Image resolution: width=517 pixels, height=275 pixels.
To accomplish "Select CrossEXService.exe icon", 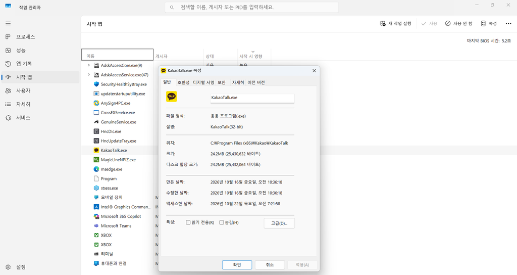I will tap(96, 113).
